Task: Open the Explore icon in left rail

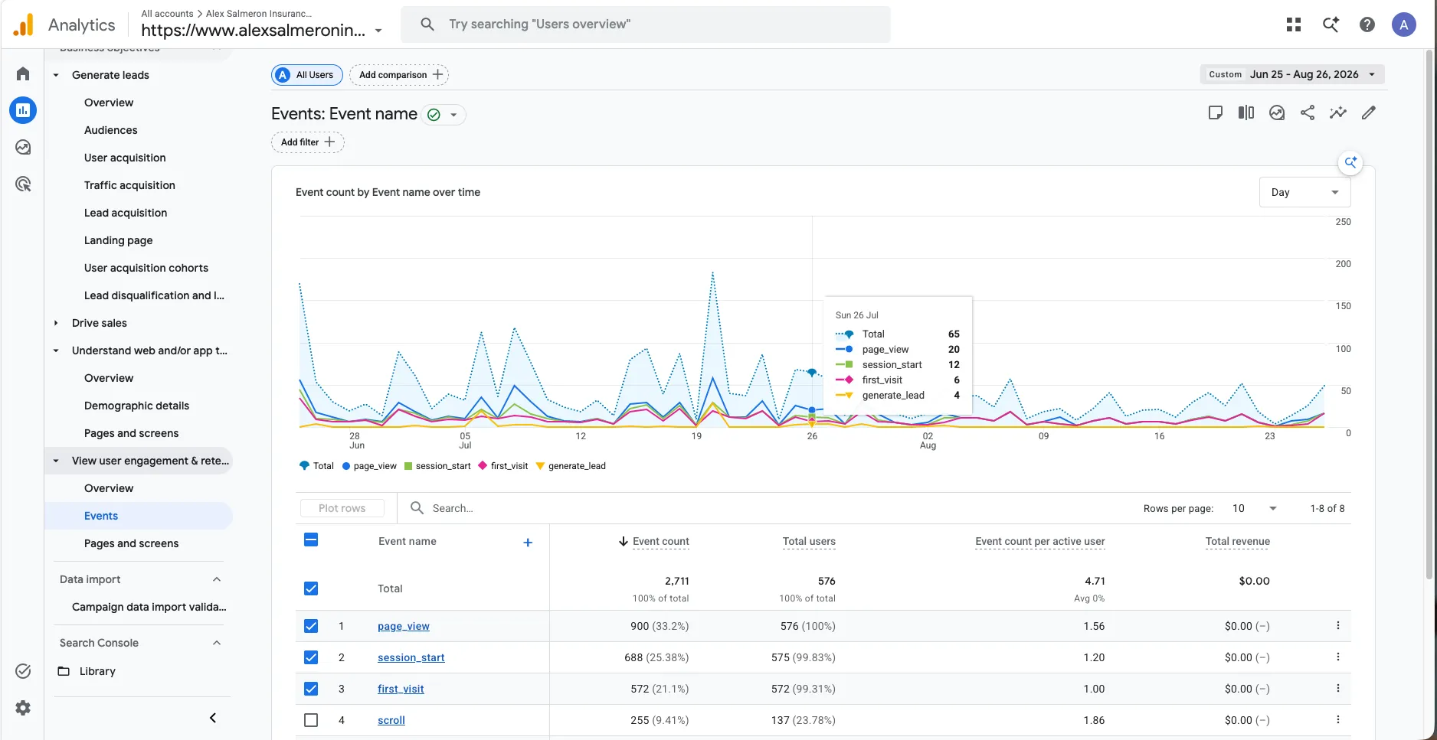Action: click(x=23, y=147)
